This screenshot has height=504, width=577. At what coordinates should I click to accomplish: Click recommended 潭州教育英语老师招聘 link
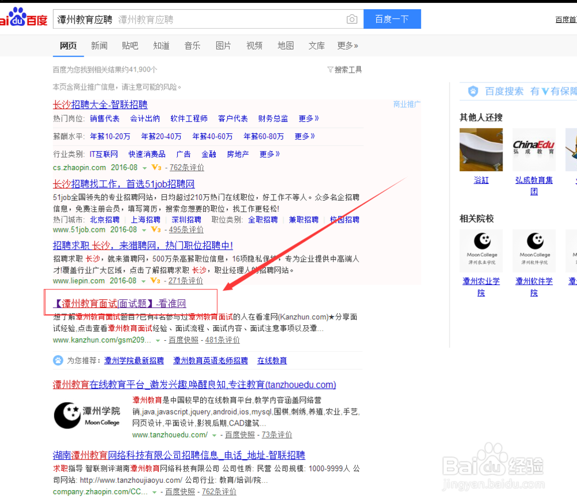pos(211,360)
